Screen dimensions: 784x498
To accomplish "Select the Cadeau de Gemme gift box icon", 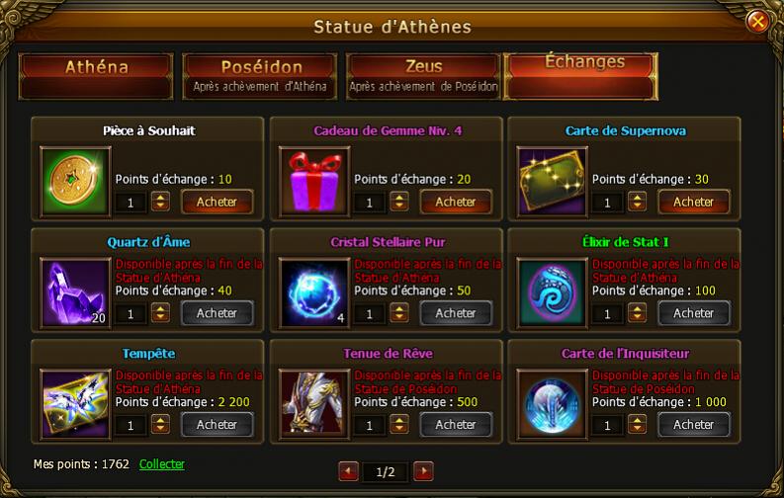I will (314, 183).
